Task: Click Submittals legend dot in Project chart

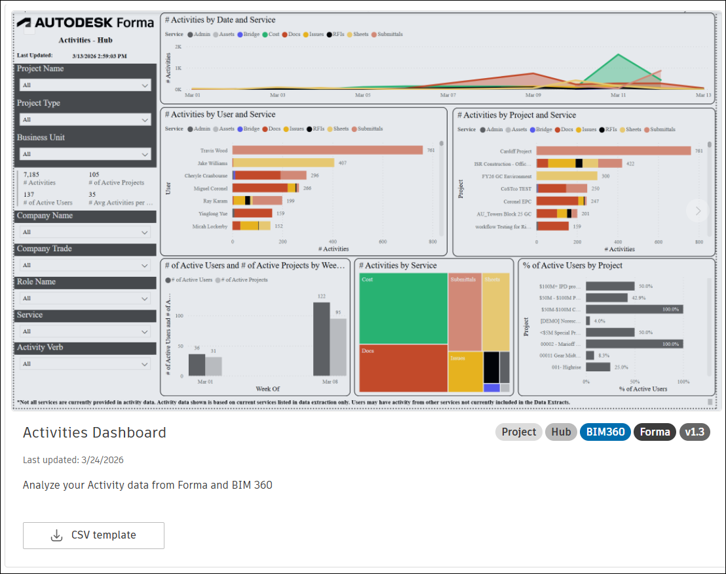Action: click(647, 130)
